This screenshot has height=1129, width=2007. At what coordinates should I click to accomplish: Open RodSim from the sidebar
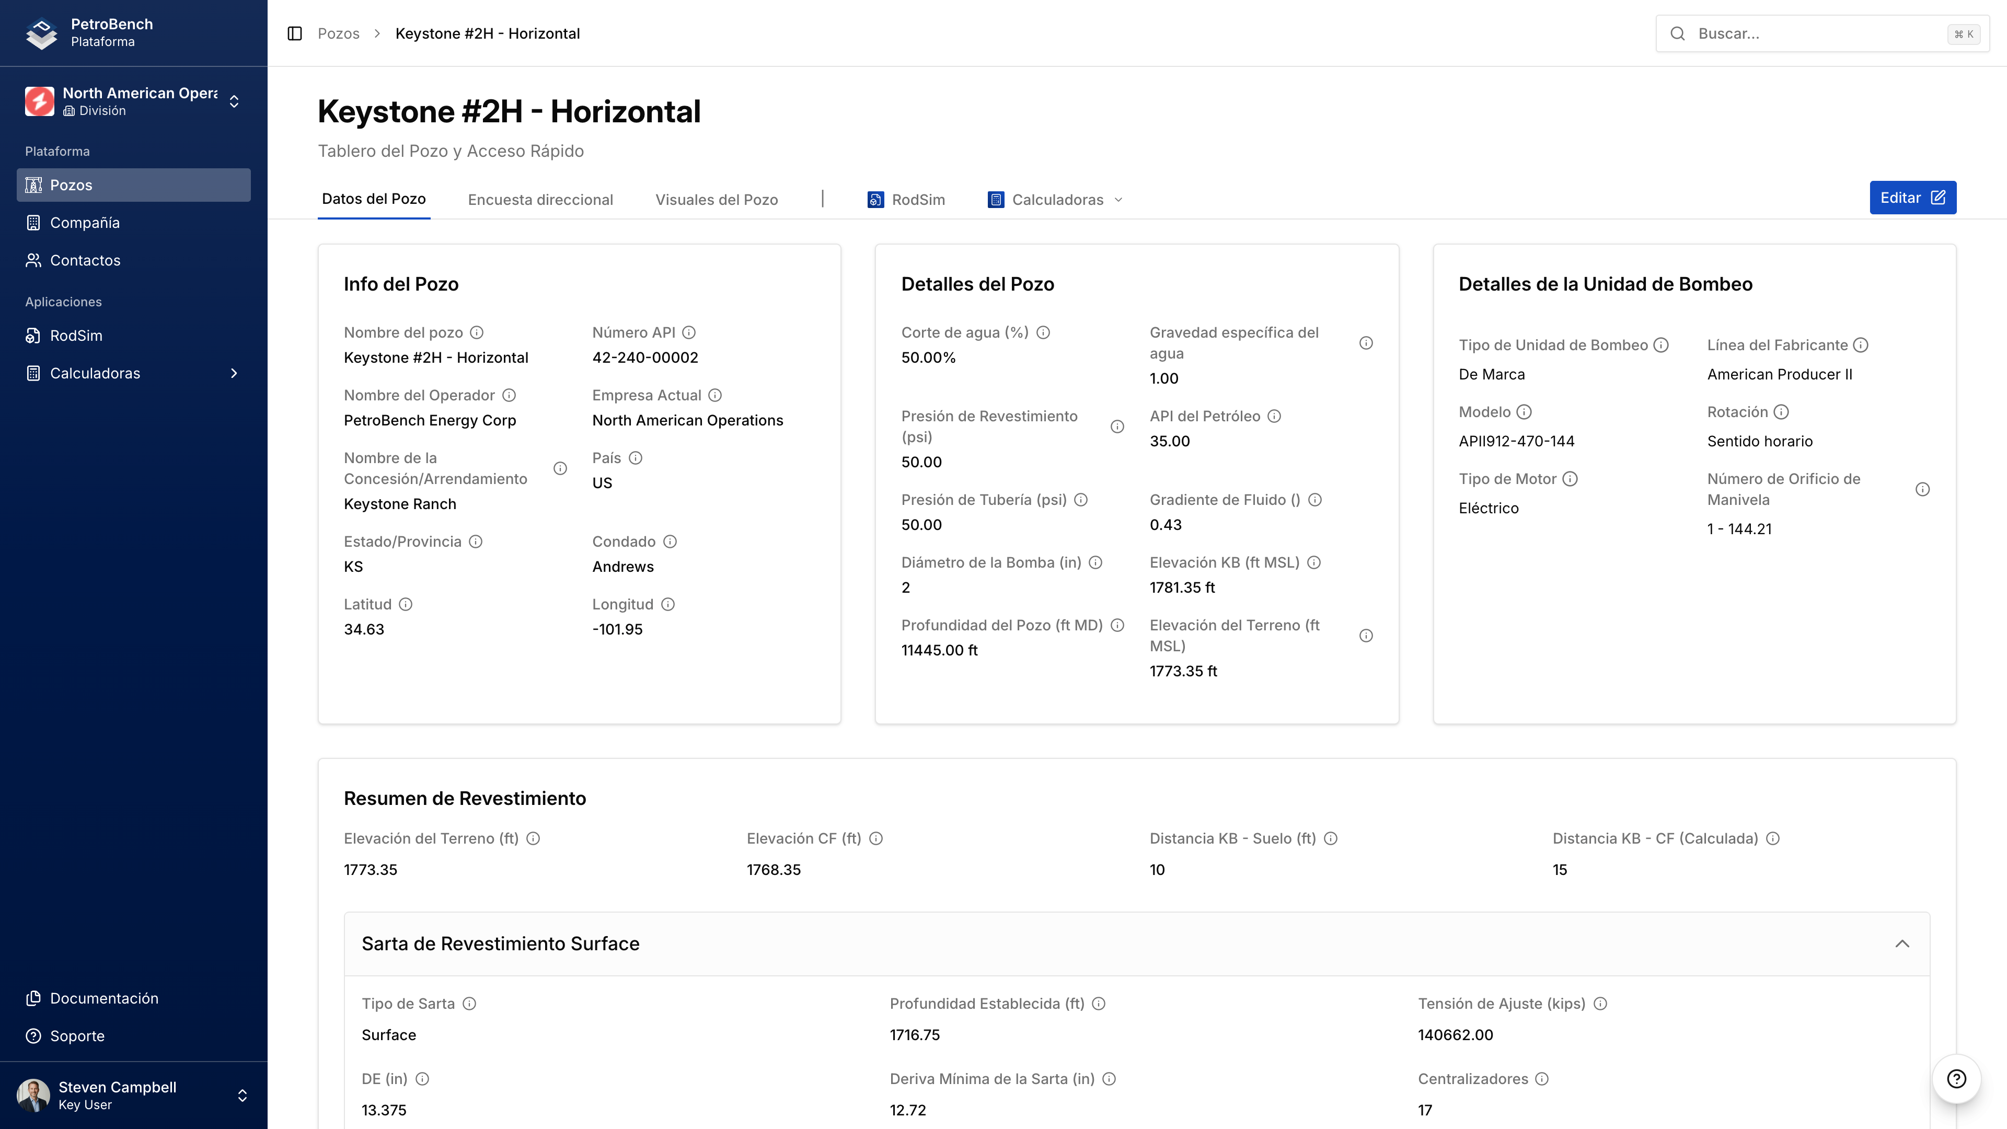click(x=76, y=336)
